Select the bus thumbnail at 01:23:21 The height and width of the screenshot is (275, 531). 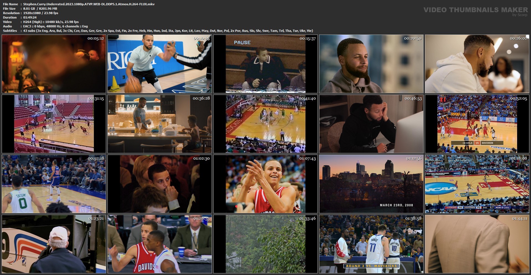pos(54,244)
